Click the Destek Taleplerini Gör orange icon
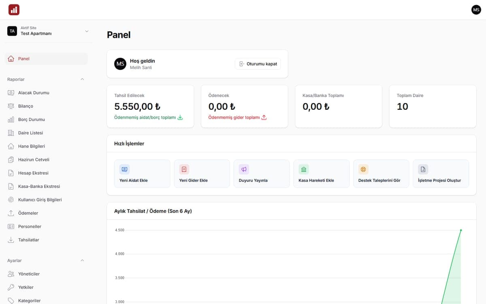The image size is (486, 304). tap(363, 169)
